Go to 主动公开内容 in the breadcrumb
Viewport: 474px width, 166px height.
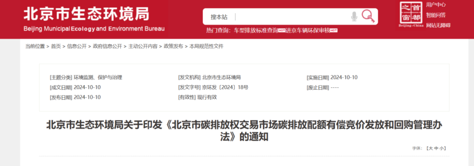[143, 46]
